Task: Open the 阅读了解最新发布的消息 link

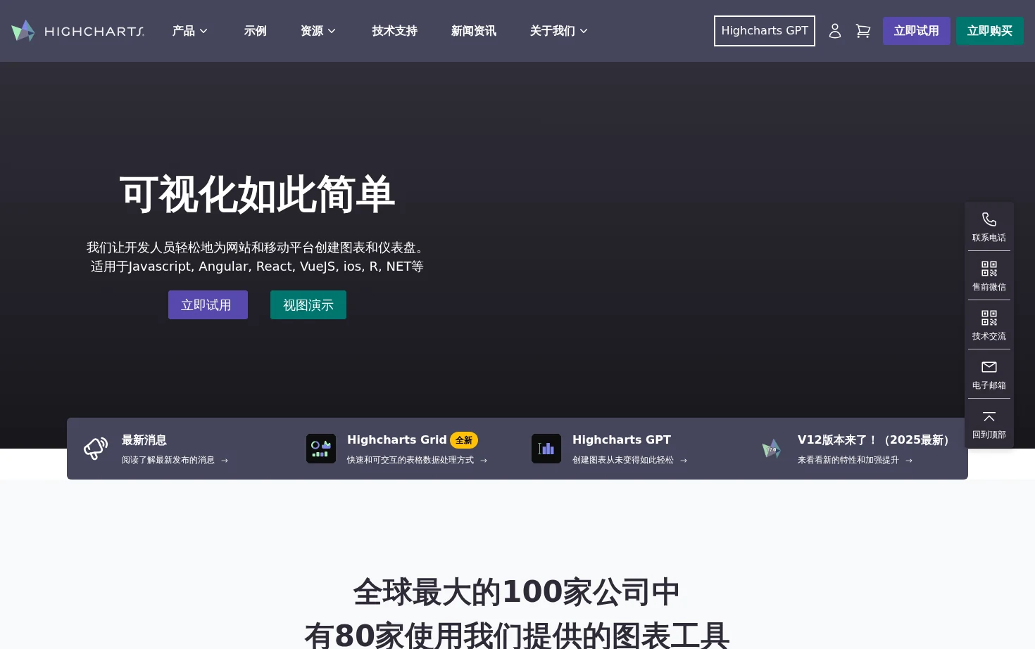Action: (x=175, y=461)
